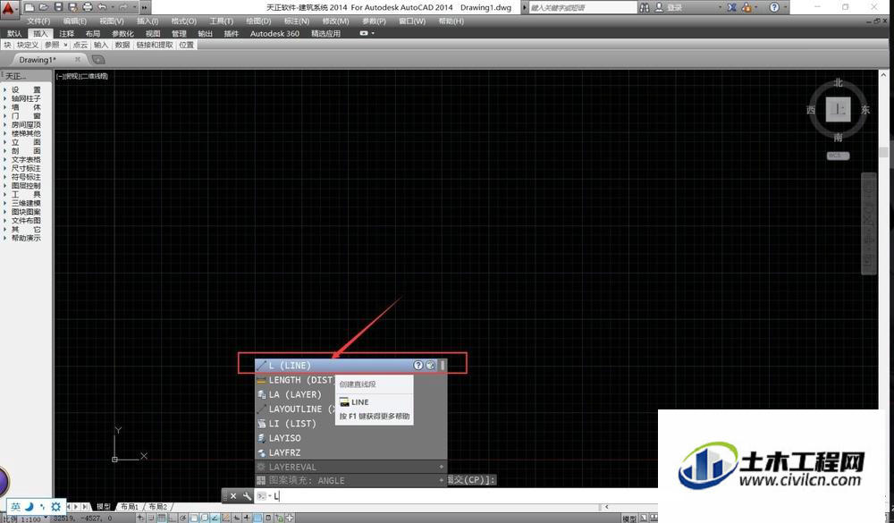
Task: Click the IME settings gear icon
Action: (x=55, y=506)
